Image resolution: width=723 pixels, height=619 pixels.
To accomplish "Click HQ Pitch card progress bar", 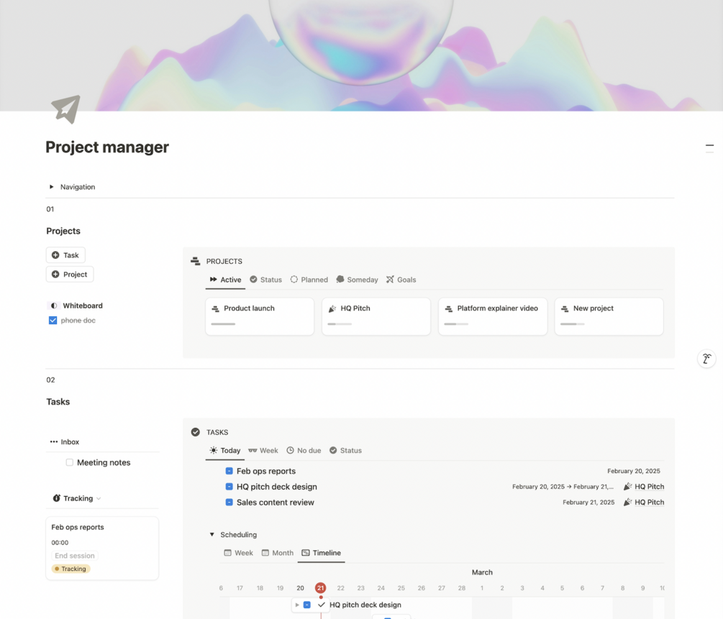I will click(340, 324).
